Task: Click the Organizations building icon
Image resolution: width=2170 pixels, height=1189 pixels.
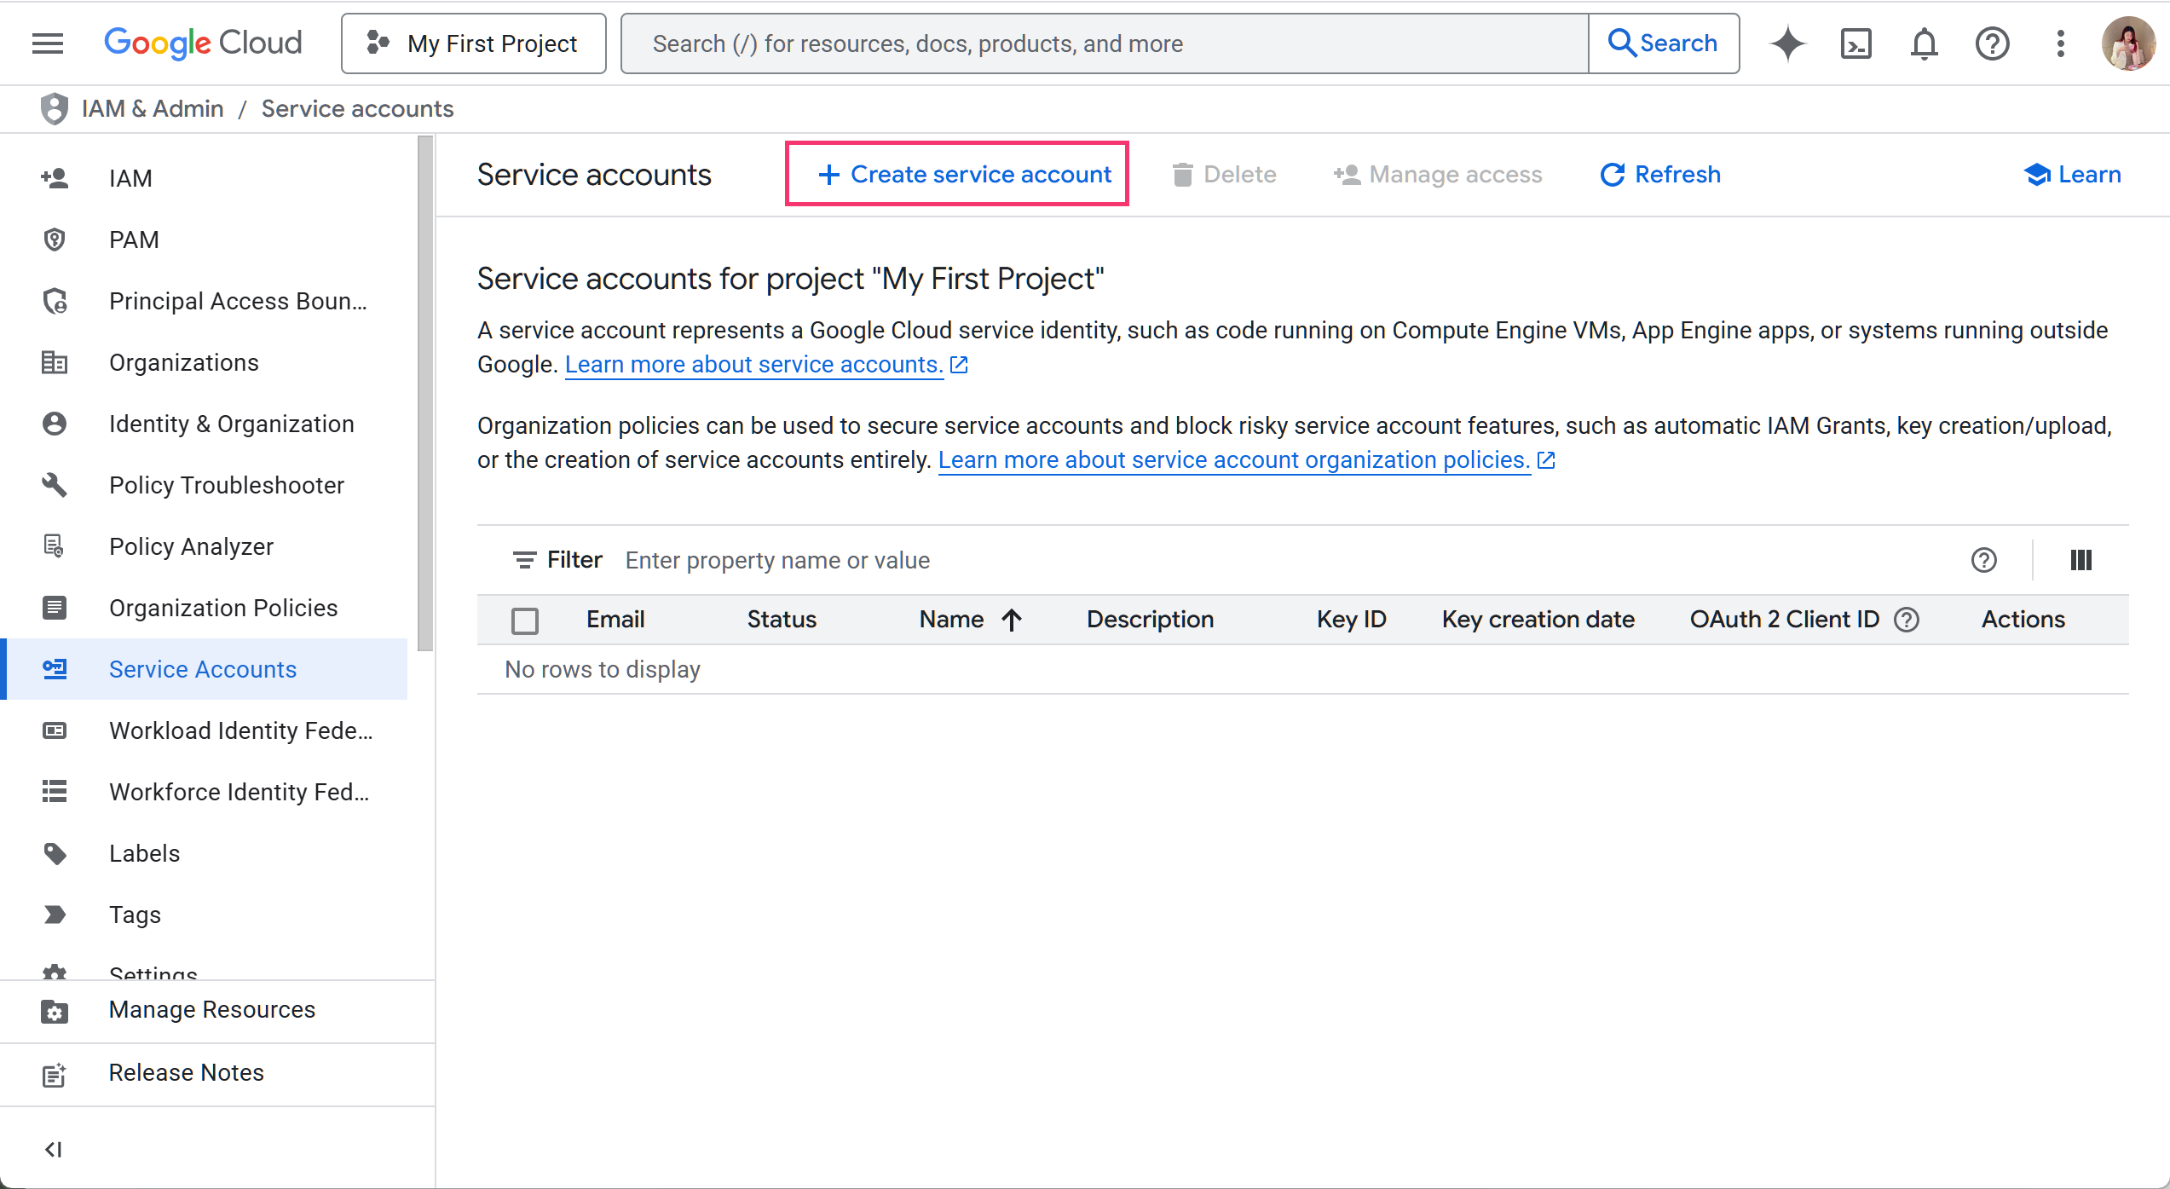Action: click(x=55, y=362)
